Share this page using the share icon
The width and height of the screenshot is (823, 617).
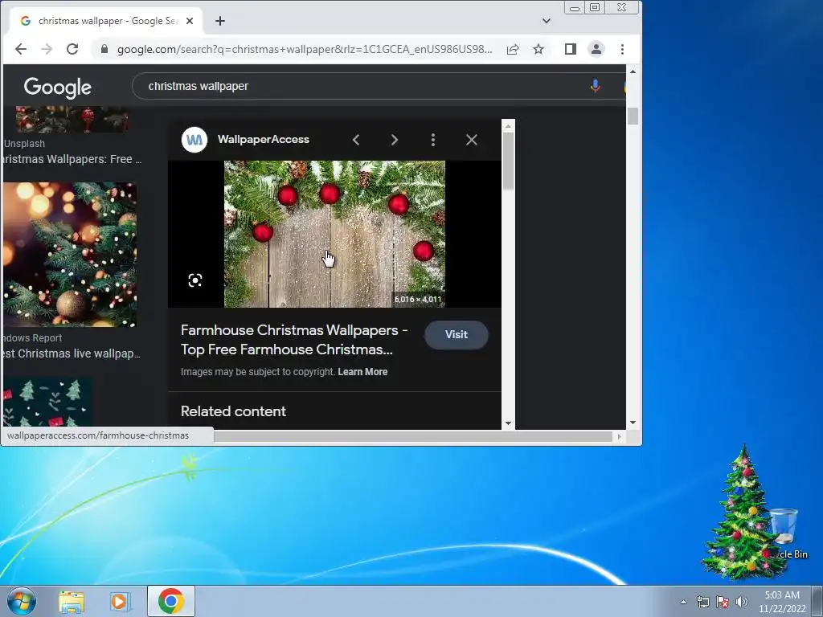(x=513, y=49)
